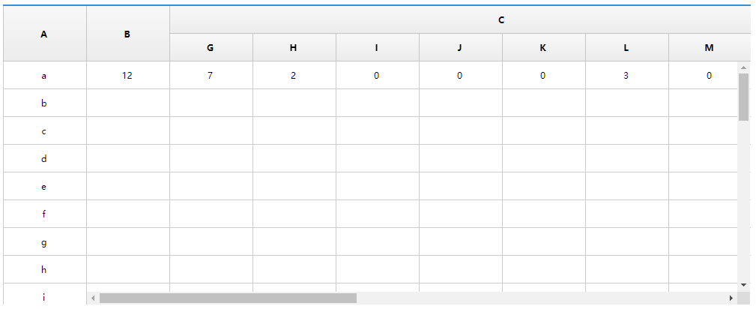The image size is (756, 315).
Task: Select cell with value 3 under L
Action: pos(627,75)
